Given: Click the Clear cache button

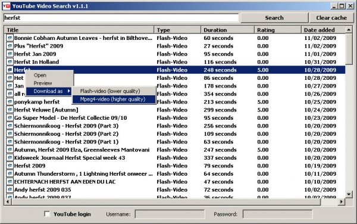Looking at the screenshot, I should pyautogui.click(x=331, y=18).
